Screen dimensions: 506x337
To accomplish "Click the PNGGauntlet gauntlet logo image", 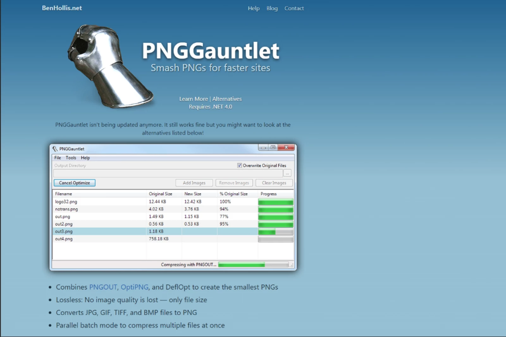I will 110,66.
